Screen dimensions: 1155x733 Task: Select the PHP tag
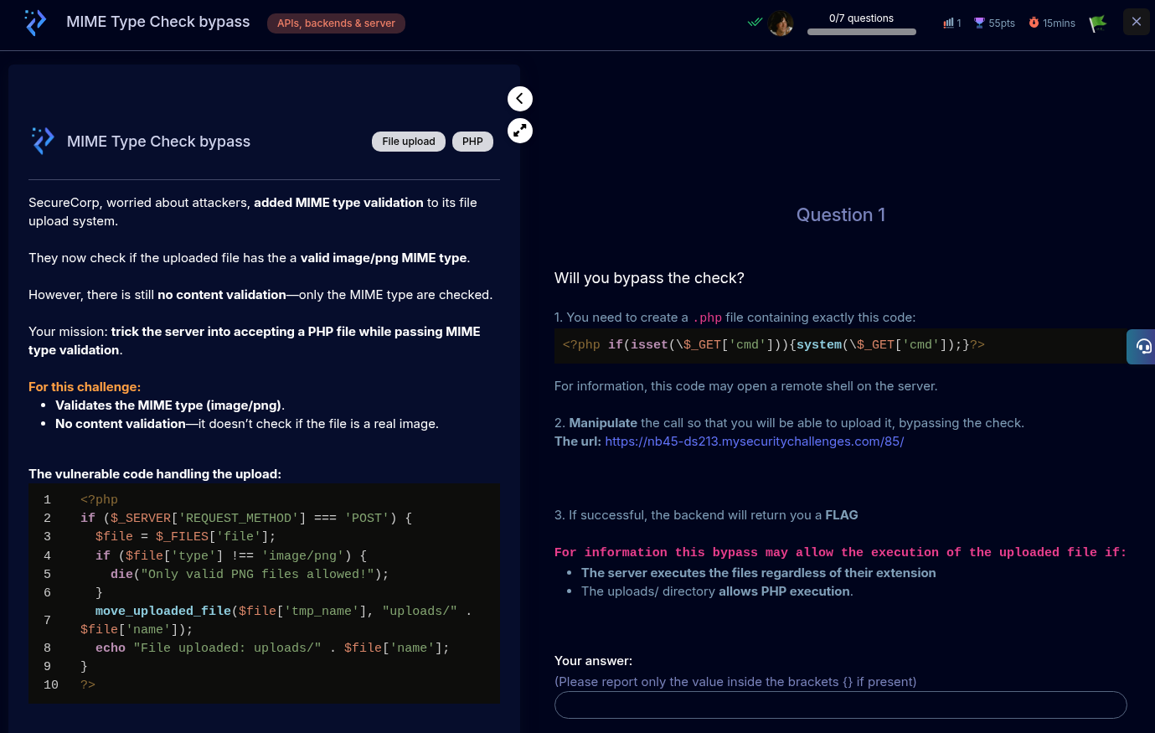pyautogui.click(x=472, y=142)
